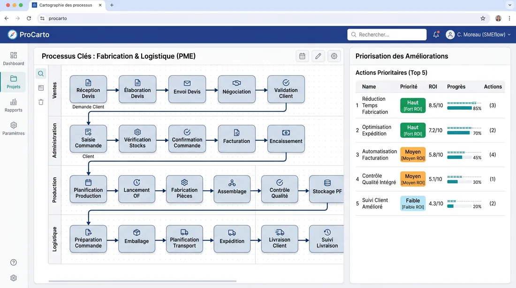516x288 pixels.
Task: Select the magnifier search tool in canvas
Action: pyautogui.click(x=41, y=74)
